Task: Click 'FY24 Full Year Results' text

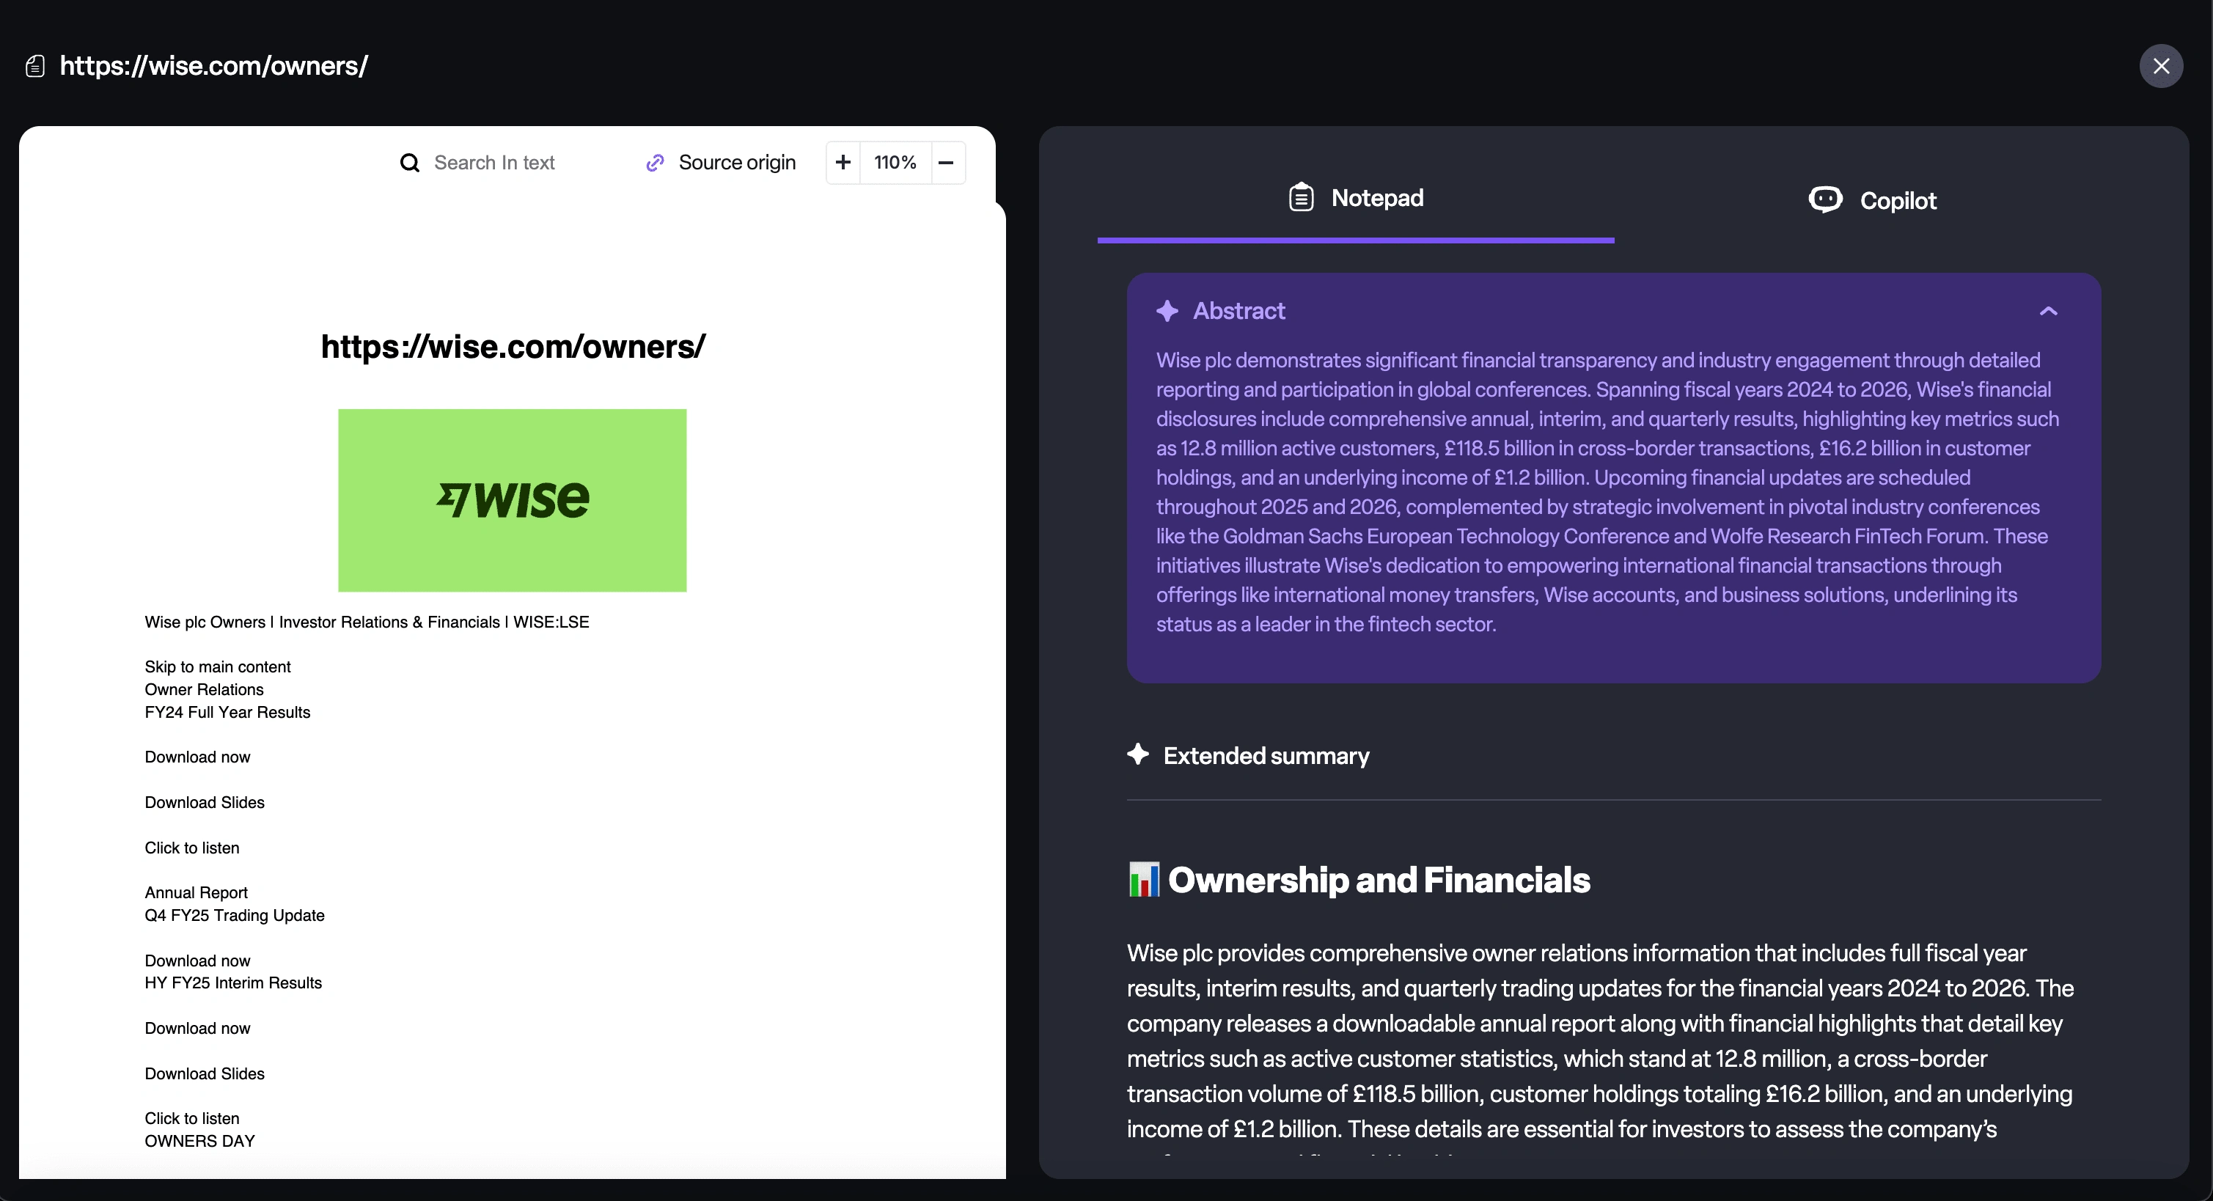Action: [227, 712]
